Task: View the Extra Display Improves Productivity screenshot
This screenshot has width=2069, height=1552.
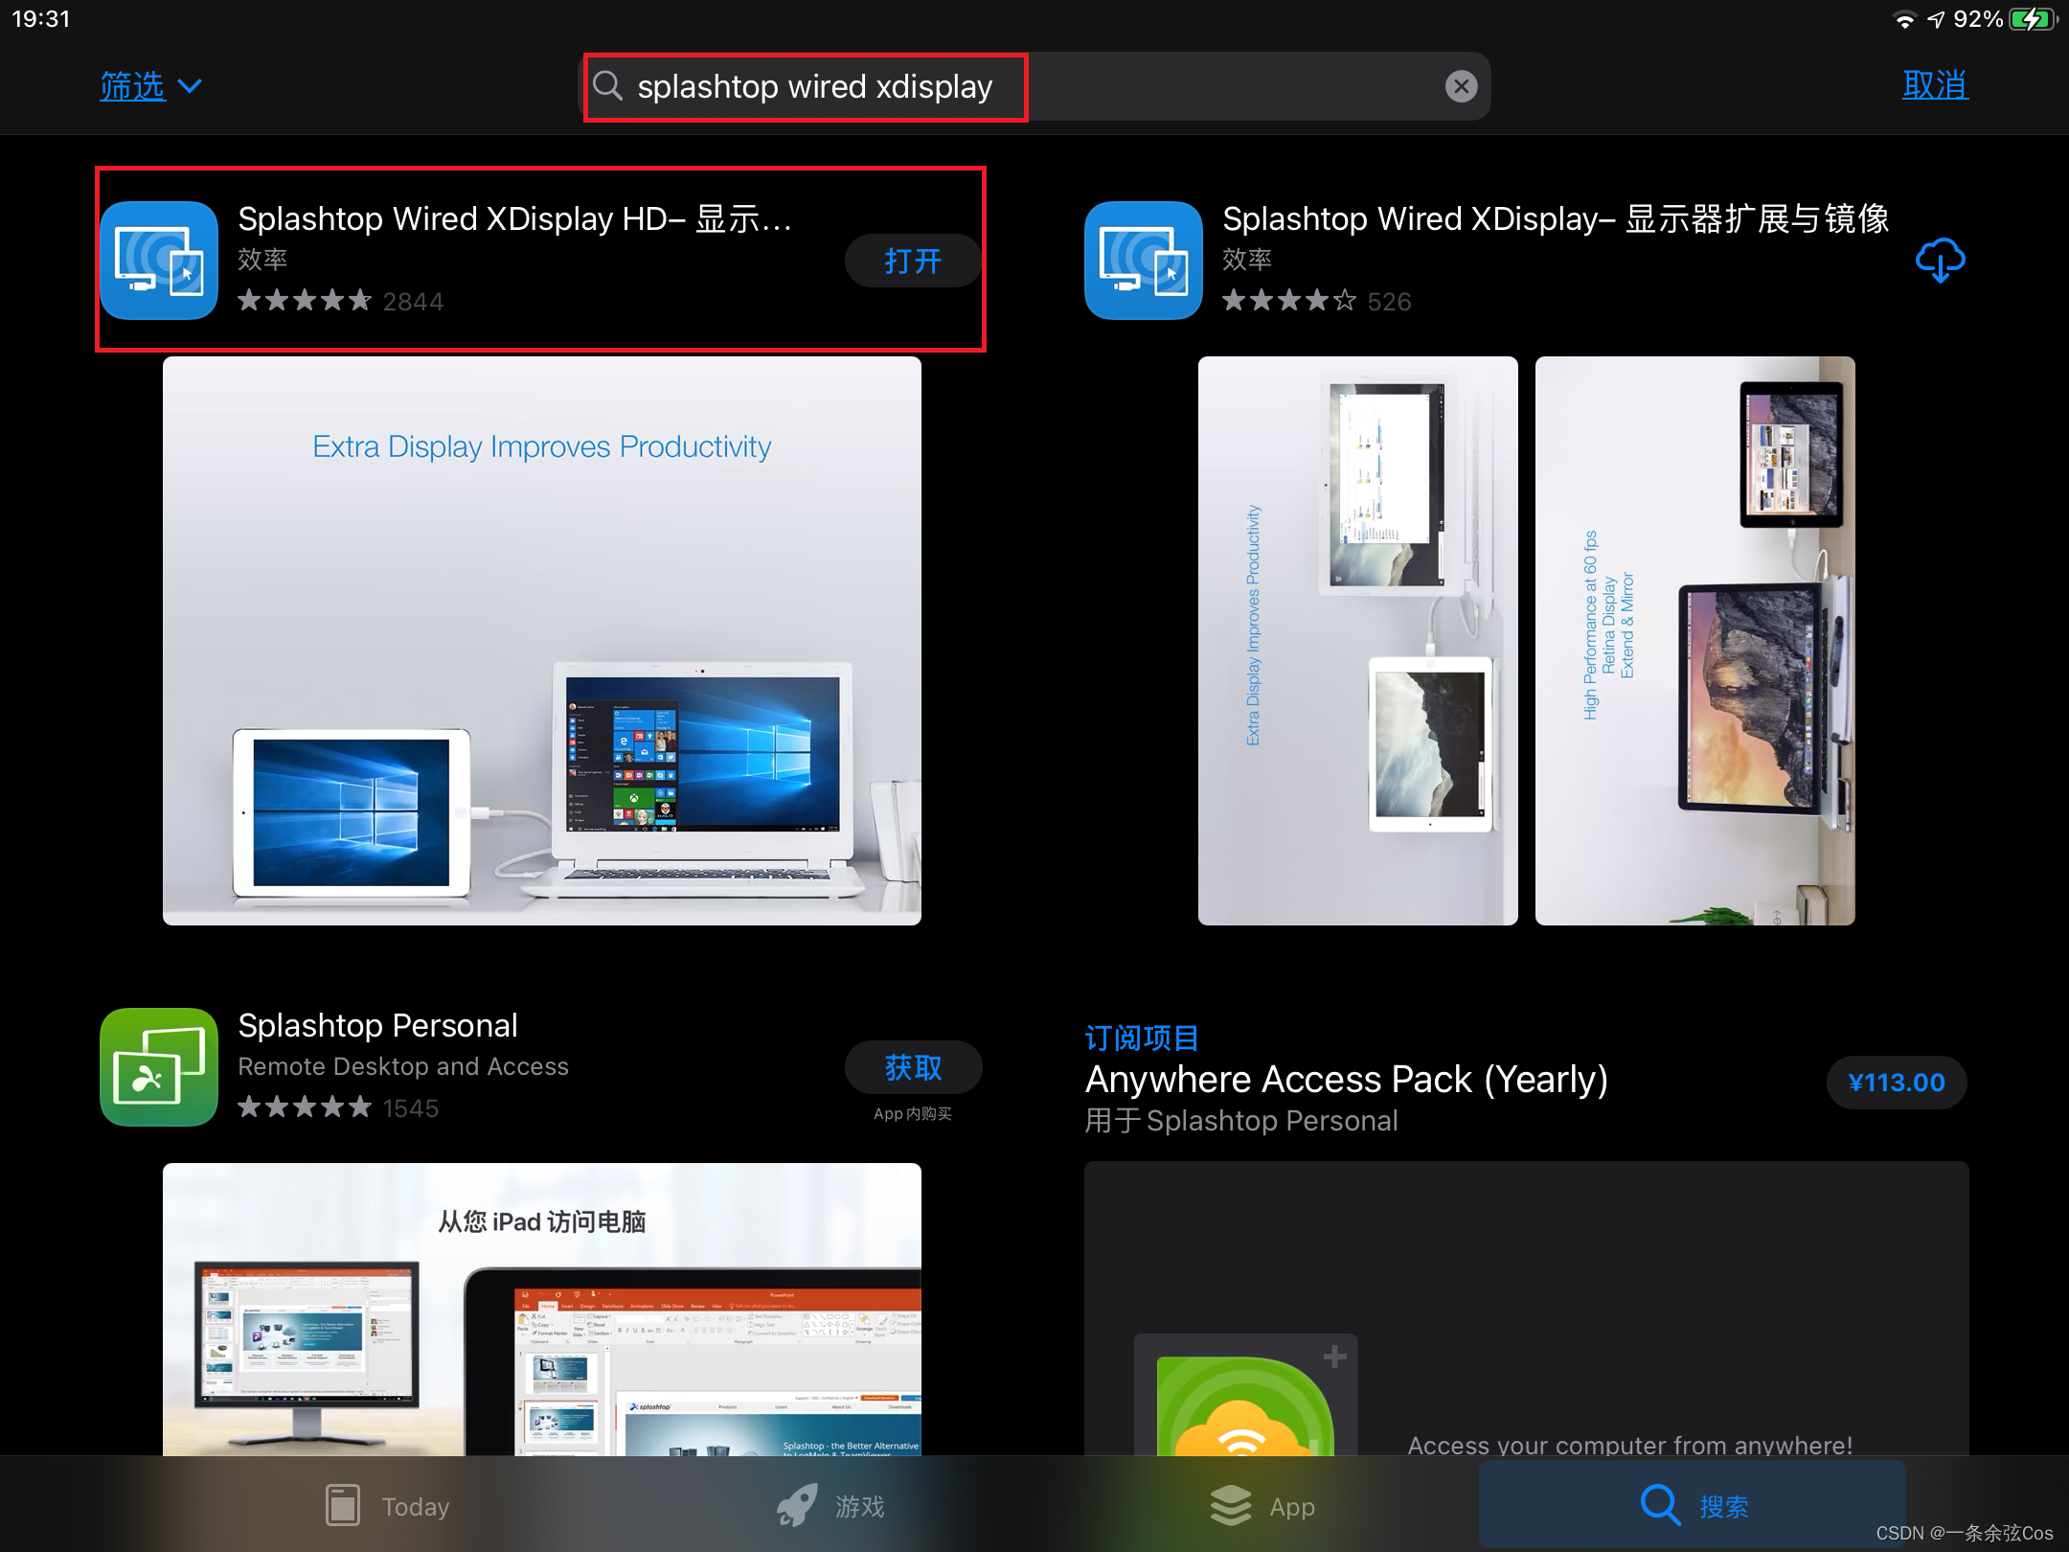Action: 542,640
